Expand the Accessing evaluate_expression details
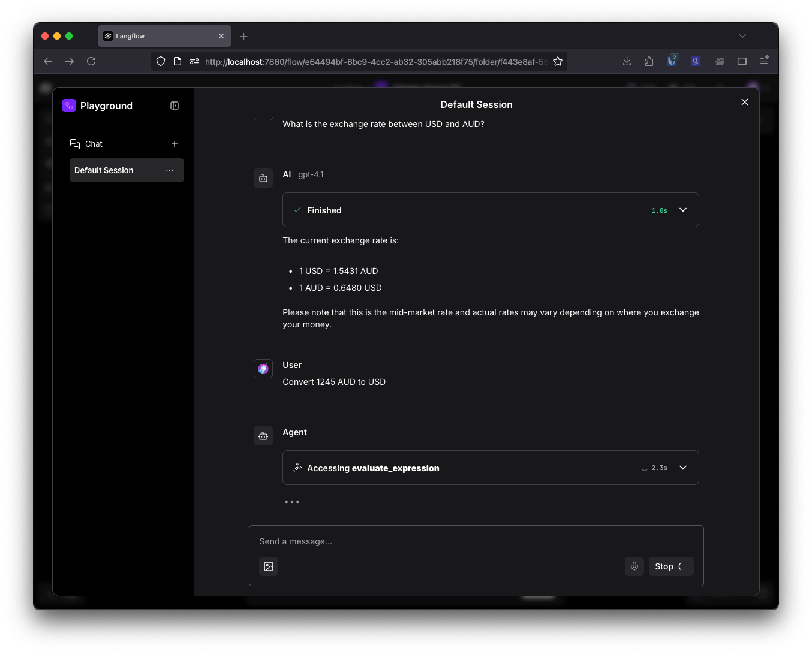The image size is (812, 654). [x=682, y=468]
